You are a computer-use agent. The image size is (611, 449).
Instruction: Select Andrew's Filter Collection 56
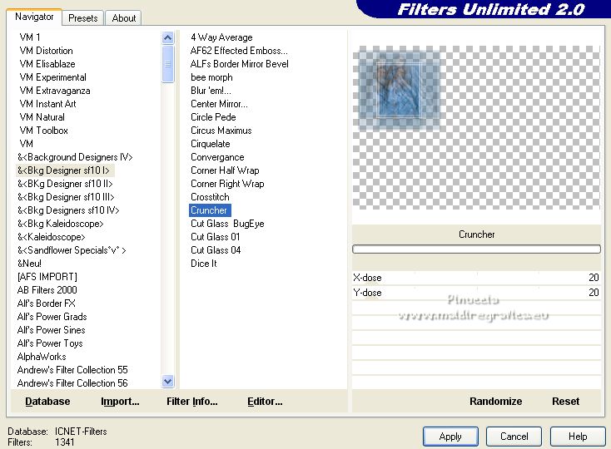click(x=72, y=382)
